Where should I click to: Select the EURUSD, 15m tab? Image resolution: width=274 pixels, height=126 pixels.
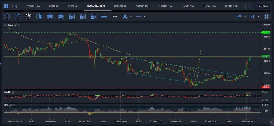click(x=96, y=6)
